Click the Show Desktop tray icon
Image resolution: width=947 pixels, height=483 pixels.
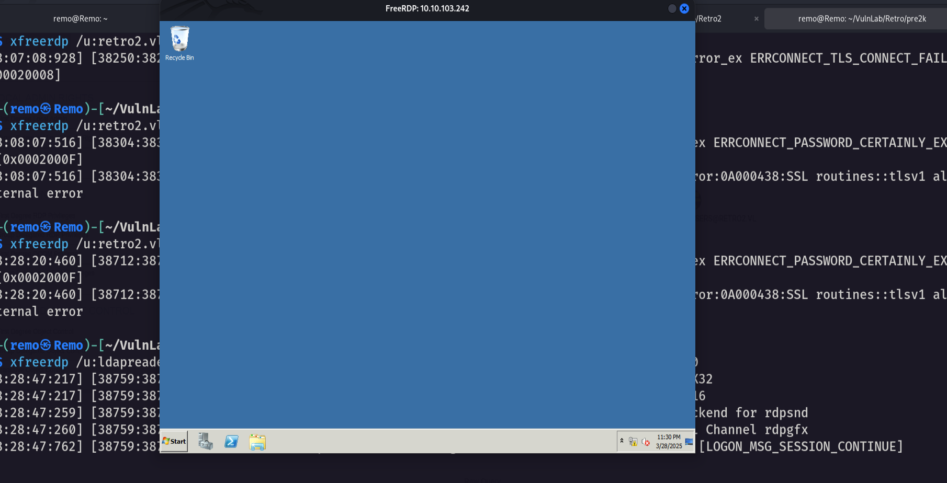click(689, 442)
